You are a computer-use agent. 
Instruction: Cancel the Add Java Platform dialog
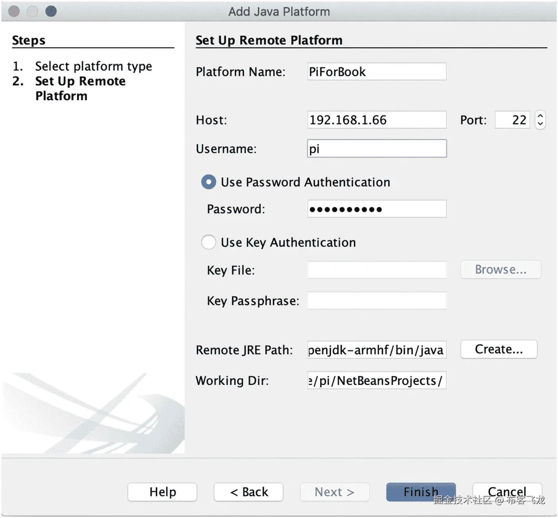(507, 491)
